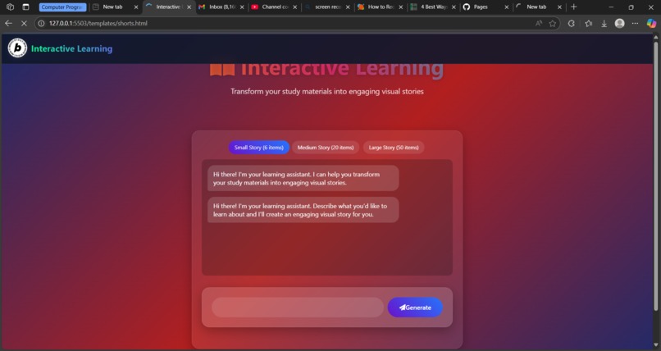Click the circular 'b' site logo
661x351 pixels.
(17, 48)
